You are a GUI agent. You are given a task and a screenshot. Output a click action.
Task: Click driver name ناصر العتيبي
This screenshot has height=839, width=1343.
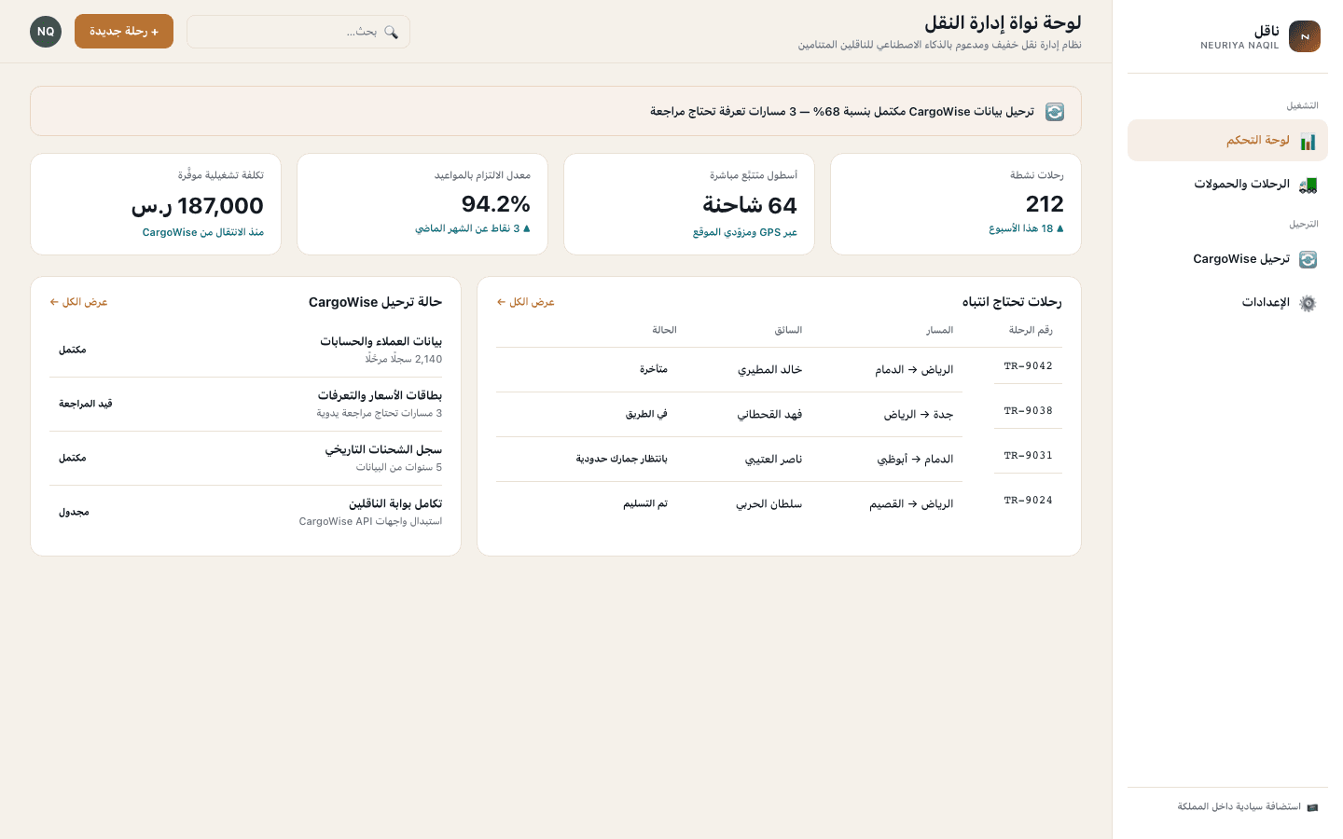pyautogui.click(x=773, y=460)
